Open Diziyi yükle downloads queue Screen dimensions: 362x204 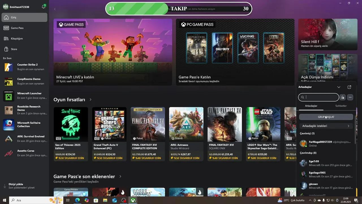pyautogui.click(x=25, y=186)
